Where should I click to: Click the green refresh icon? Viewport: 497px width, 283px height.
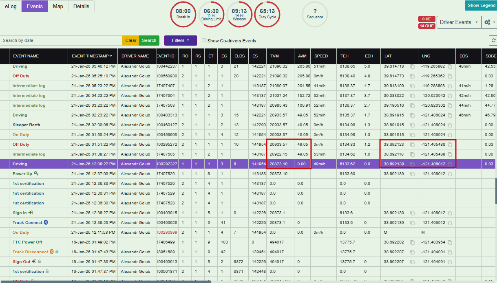[x=494, y=40]
